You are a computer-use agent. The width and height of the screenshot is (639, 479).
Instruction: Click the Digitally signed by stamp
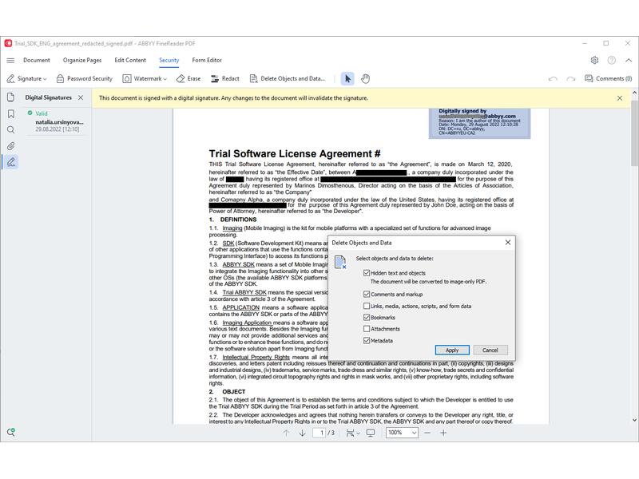tap(479, 123)
